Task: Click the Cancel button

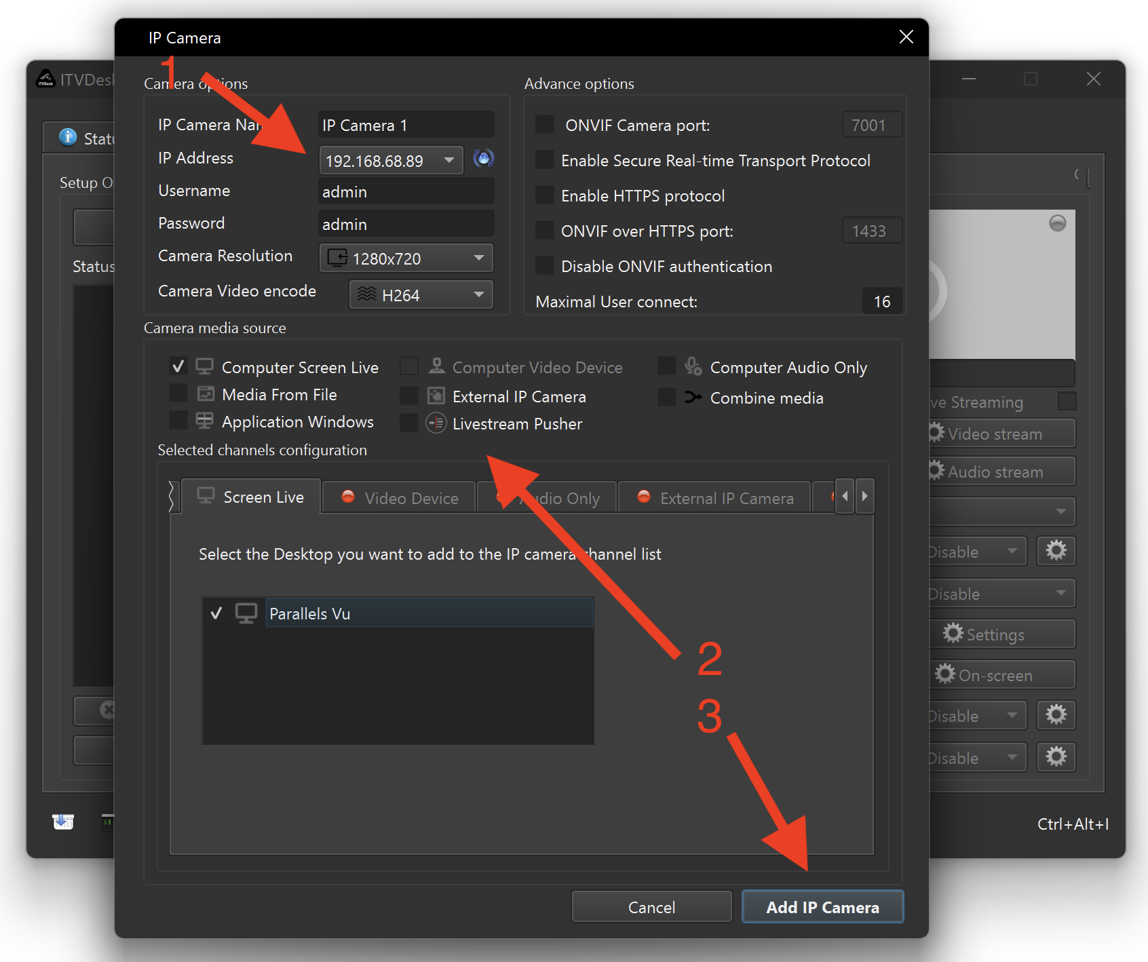Action: coord(651,907)
